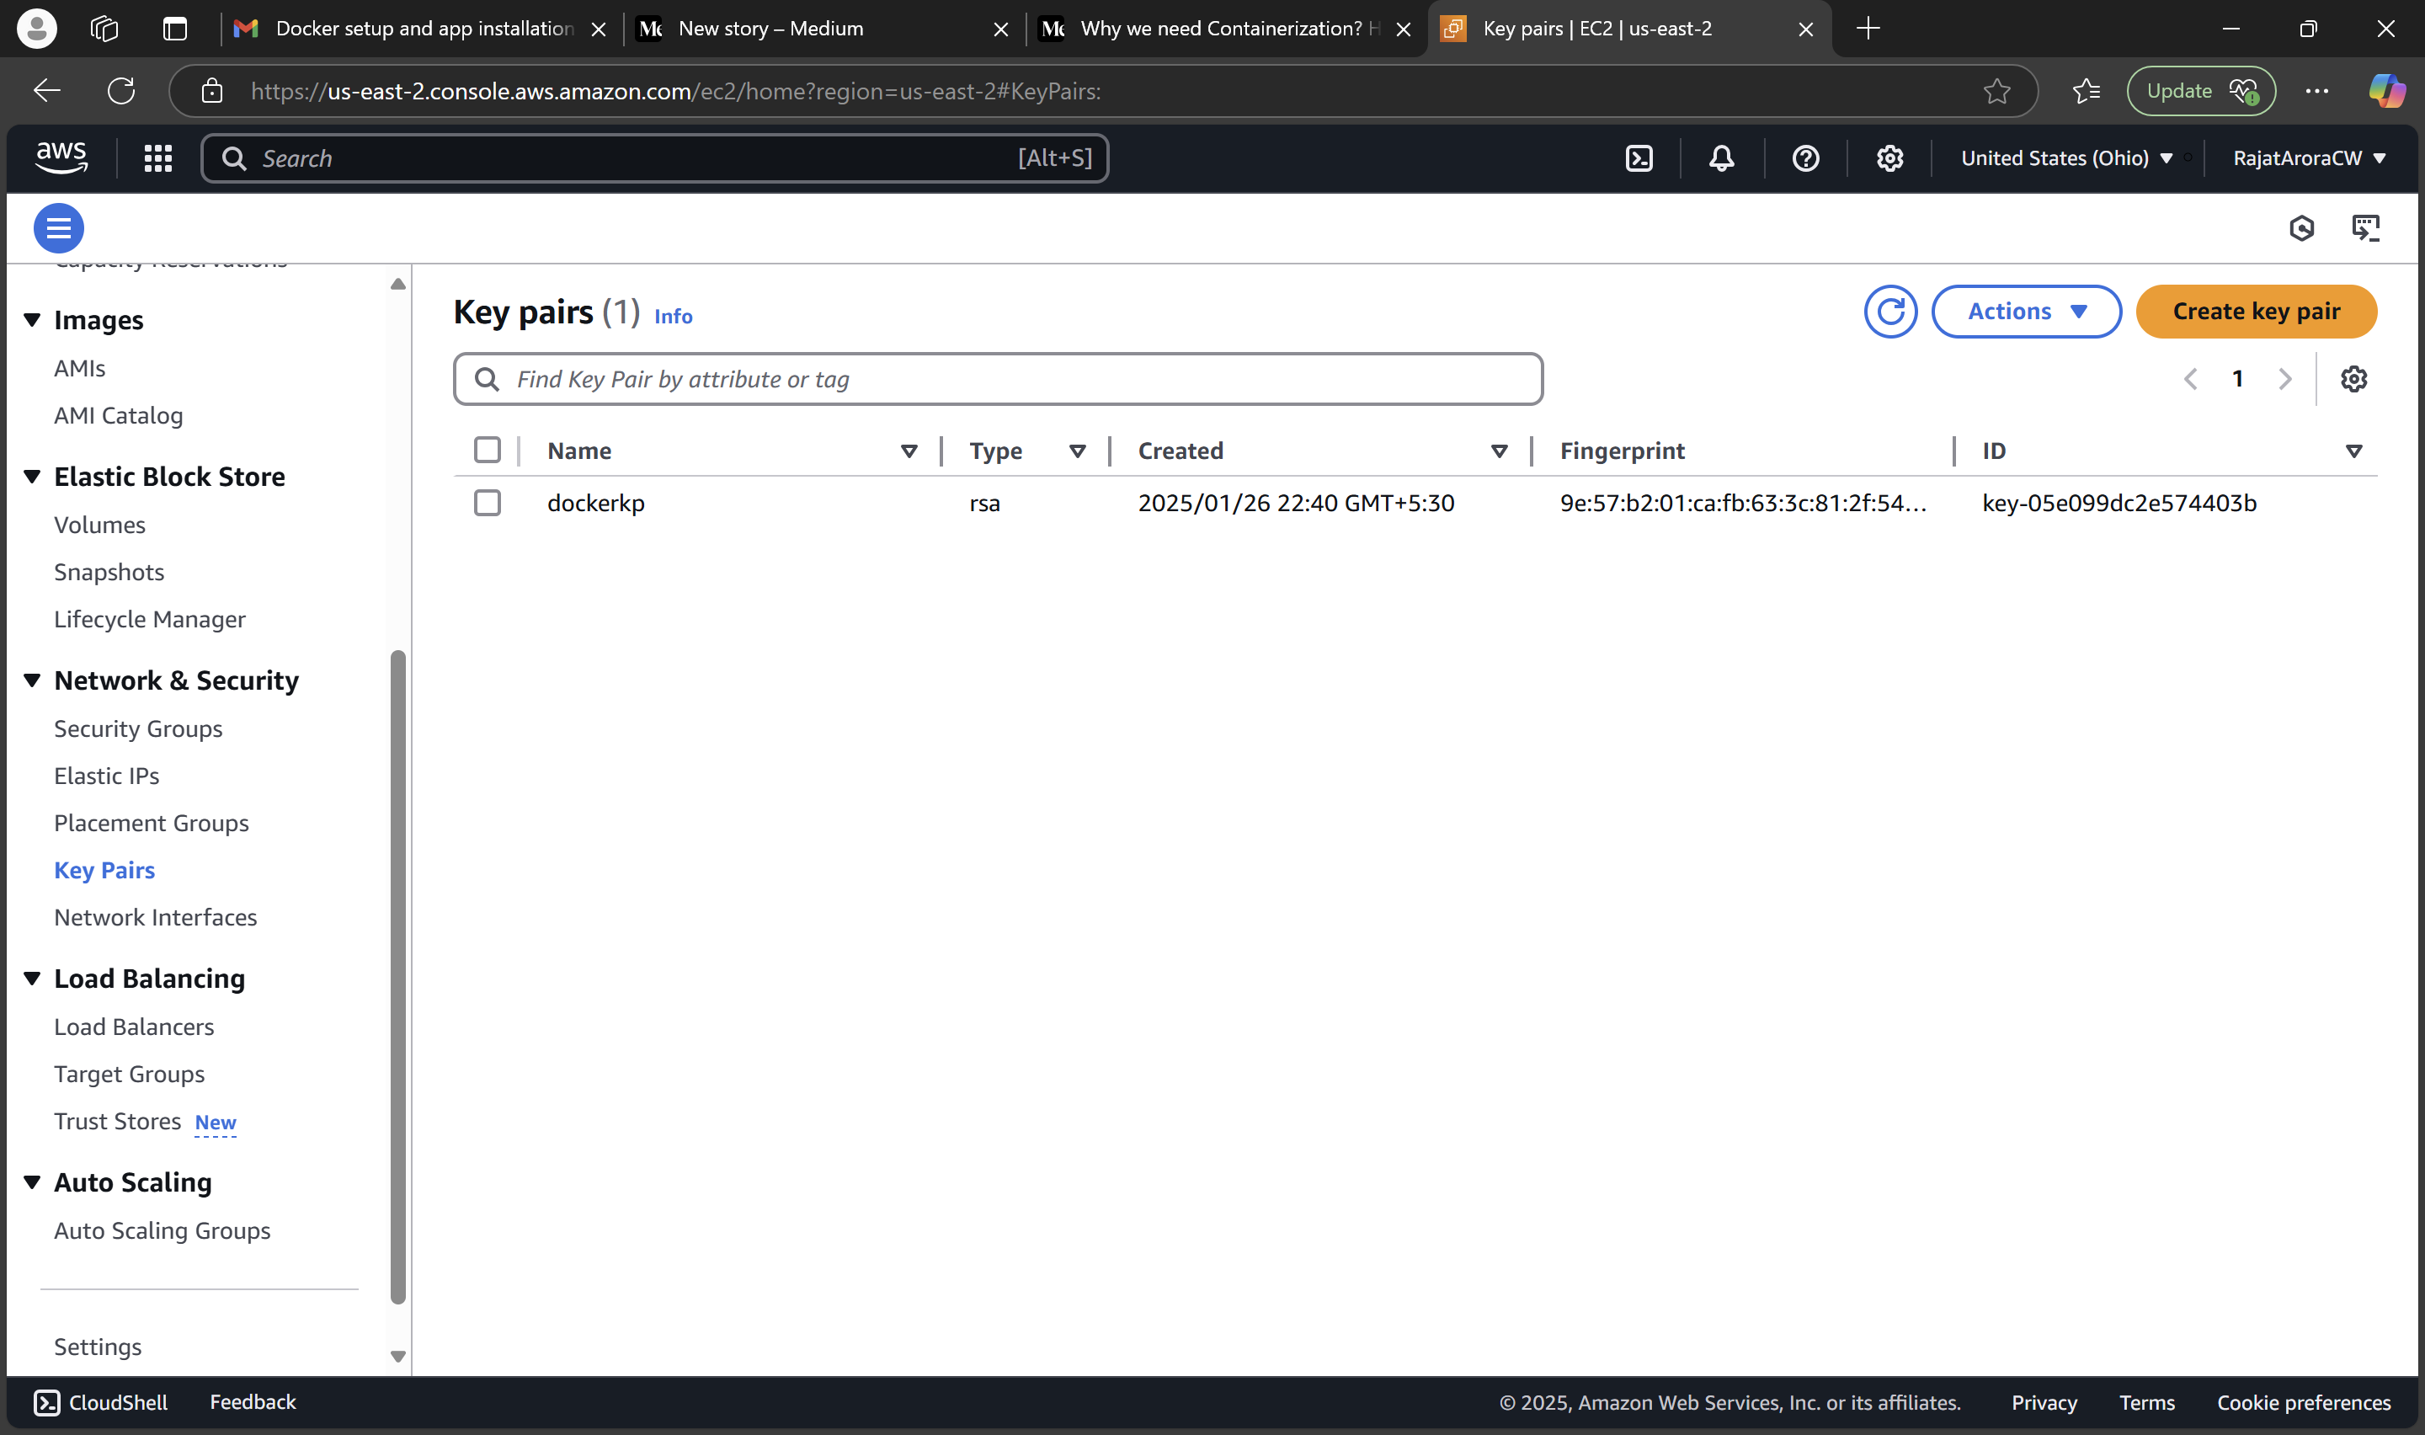Tick the select-all checkbox in table header
The height and width of the screenshot is (1435, 2425).
[x=488, y=451]
